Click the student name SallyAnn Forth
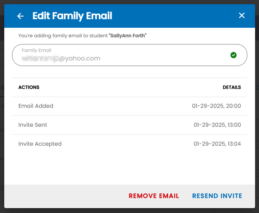259x213 pixels. pos(128,36)
